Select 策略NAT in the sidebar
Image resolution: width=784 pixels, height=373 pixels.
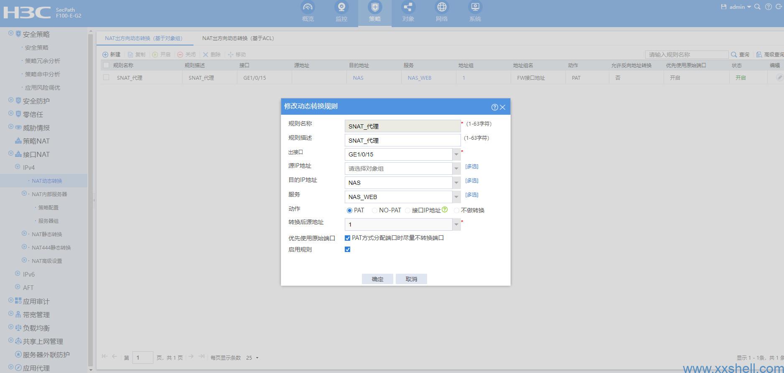pyautogui.click(x=36, y=141)
